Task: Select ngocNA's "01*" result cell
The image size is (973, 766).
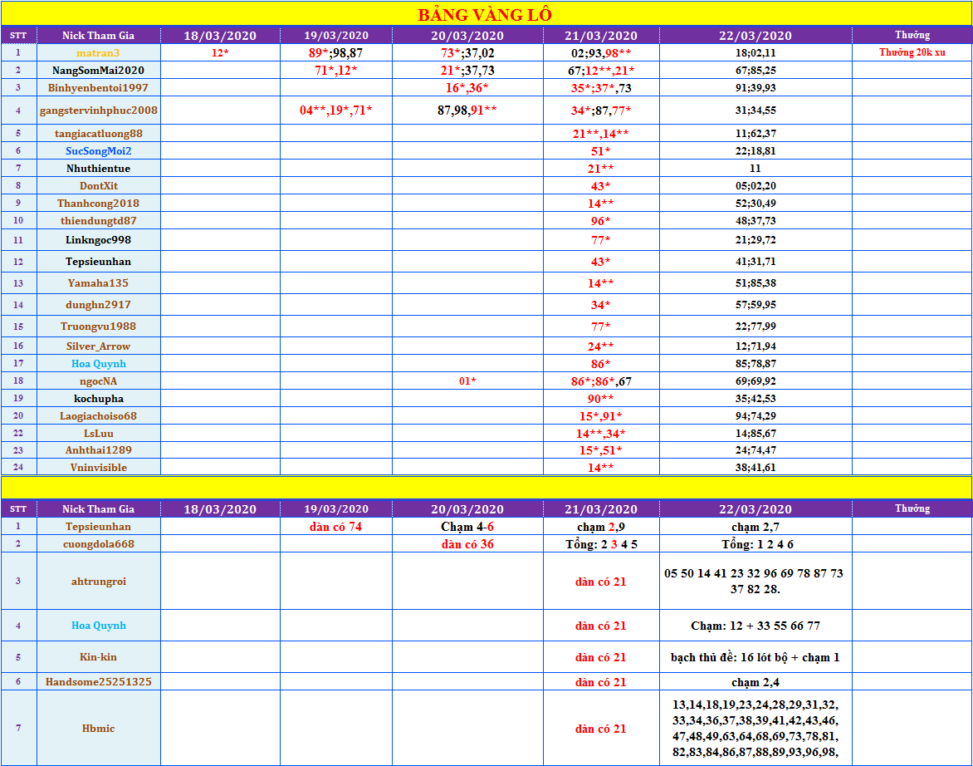Action: (x=467, y=381)
